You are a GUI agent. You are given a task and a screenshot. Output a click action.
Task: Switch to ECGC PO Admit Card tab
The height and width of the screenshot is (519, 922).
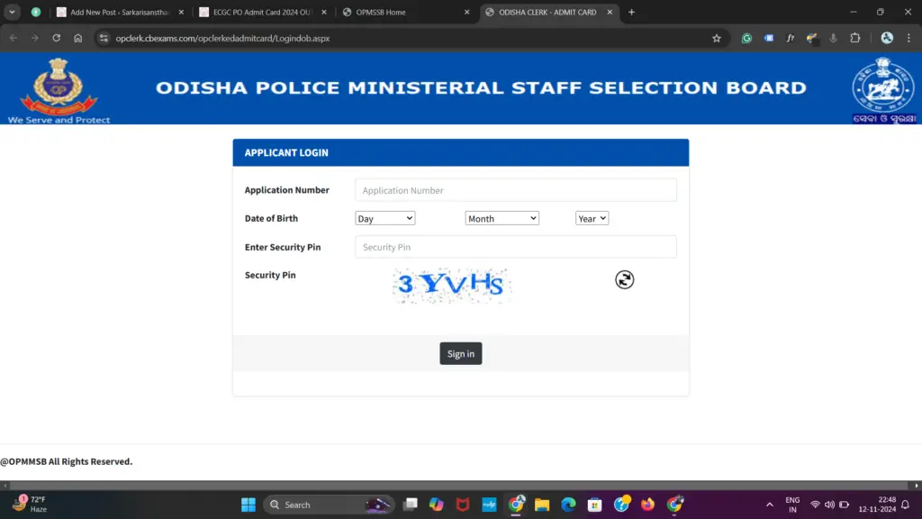coord(263,12)
